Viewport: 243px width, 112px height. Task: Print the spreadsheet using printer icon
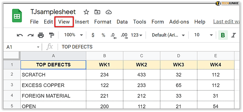point(41,35)
